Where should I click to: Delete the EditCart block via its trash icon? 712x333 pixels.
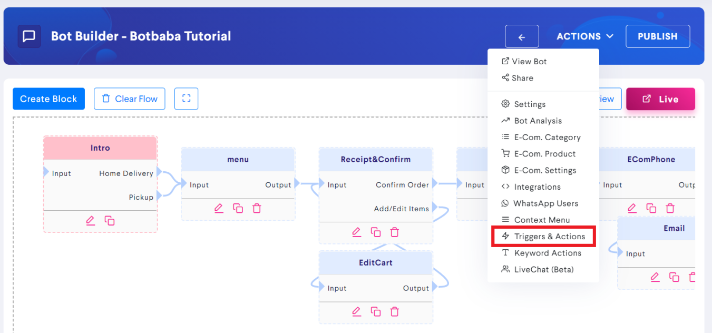(395, 311)
